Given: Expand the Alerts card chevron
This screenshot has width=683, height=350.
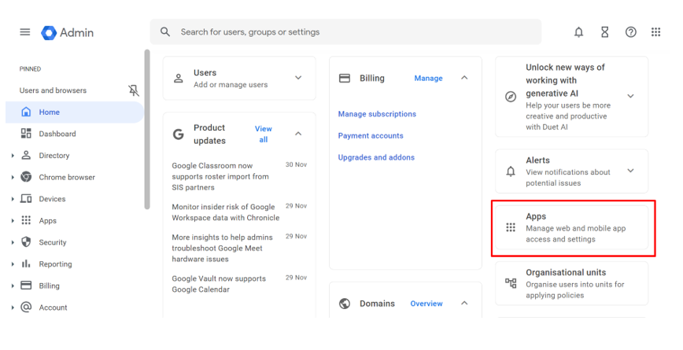Looking at the screenshot, I should point(630,171).
